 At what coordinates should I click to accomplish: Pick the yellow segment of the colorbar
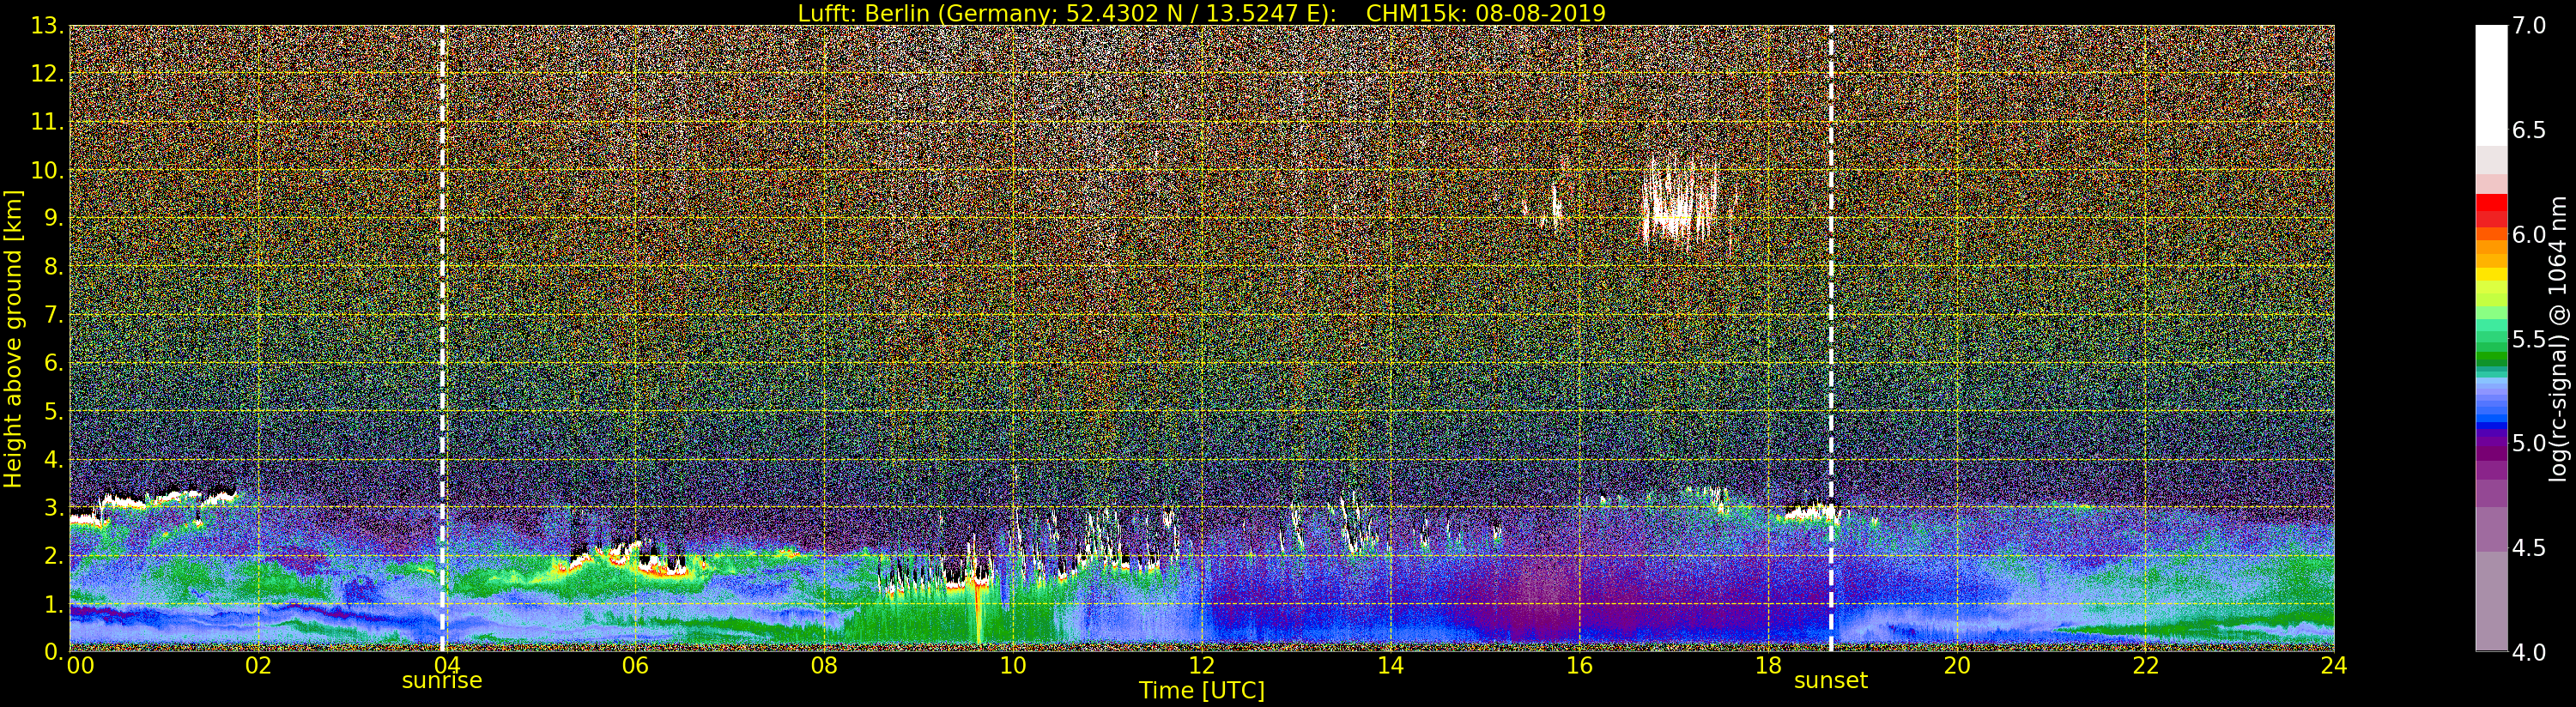coord(2491,274)
